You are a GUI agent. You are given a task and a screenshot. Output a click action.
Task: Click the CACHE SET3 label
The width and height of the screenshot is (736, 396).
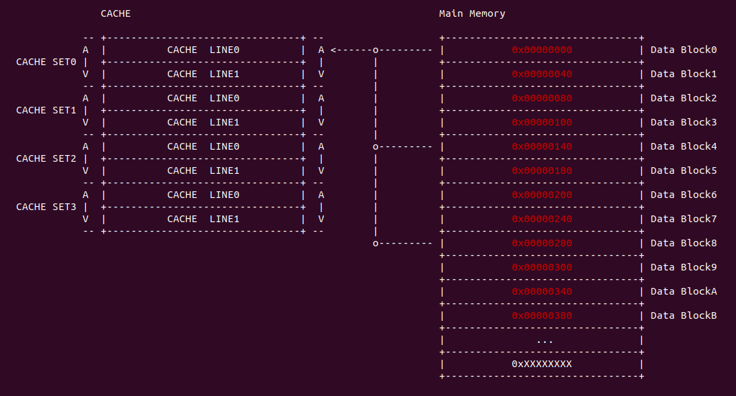pos(46,207)
